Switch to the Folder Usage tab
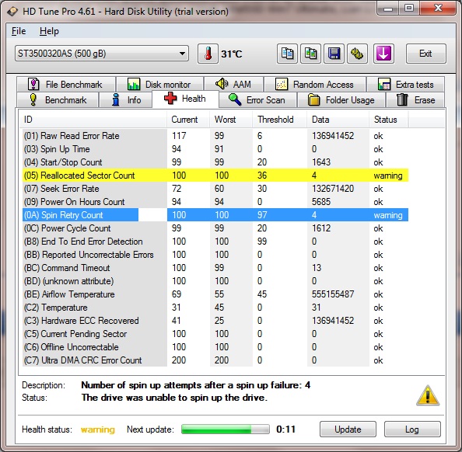This screenshot has height=452, width=462. click(x=341, y=100)
